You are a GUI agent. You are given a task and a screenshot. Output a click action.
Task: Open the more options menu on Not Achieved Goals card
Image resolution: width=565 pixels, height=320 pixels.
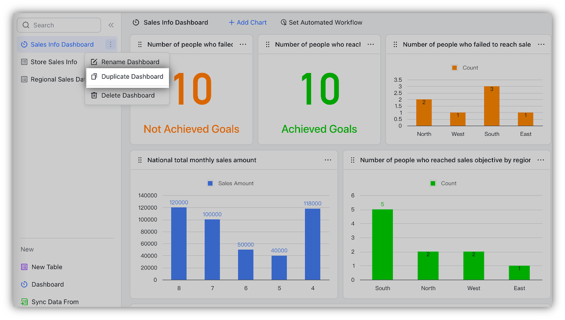(242, 44)
